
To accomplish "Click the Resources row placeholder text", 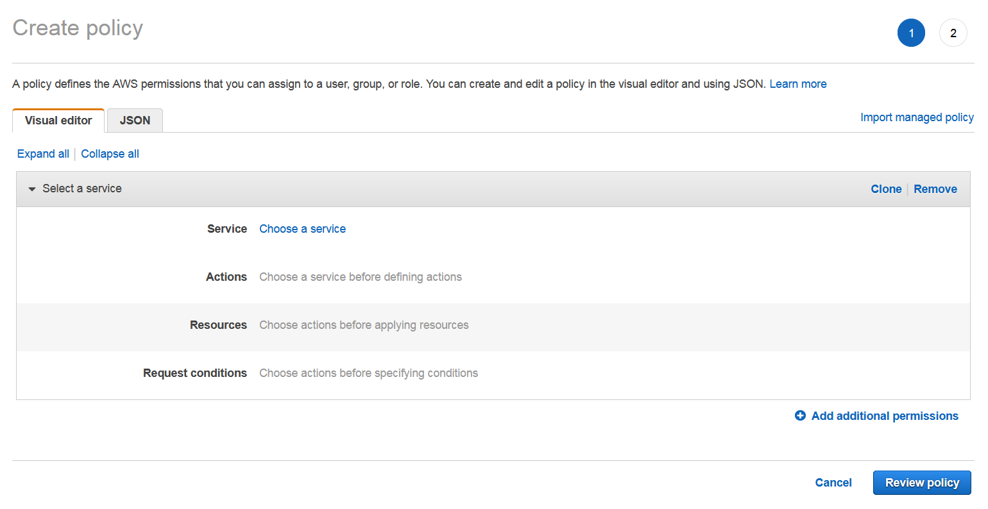I will tap(364, 325).
